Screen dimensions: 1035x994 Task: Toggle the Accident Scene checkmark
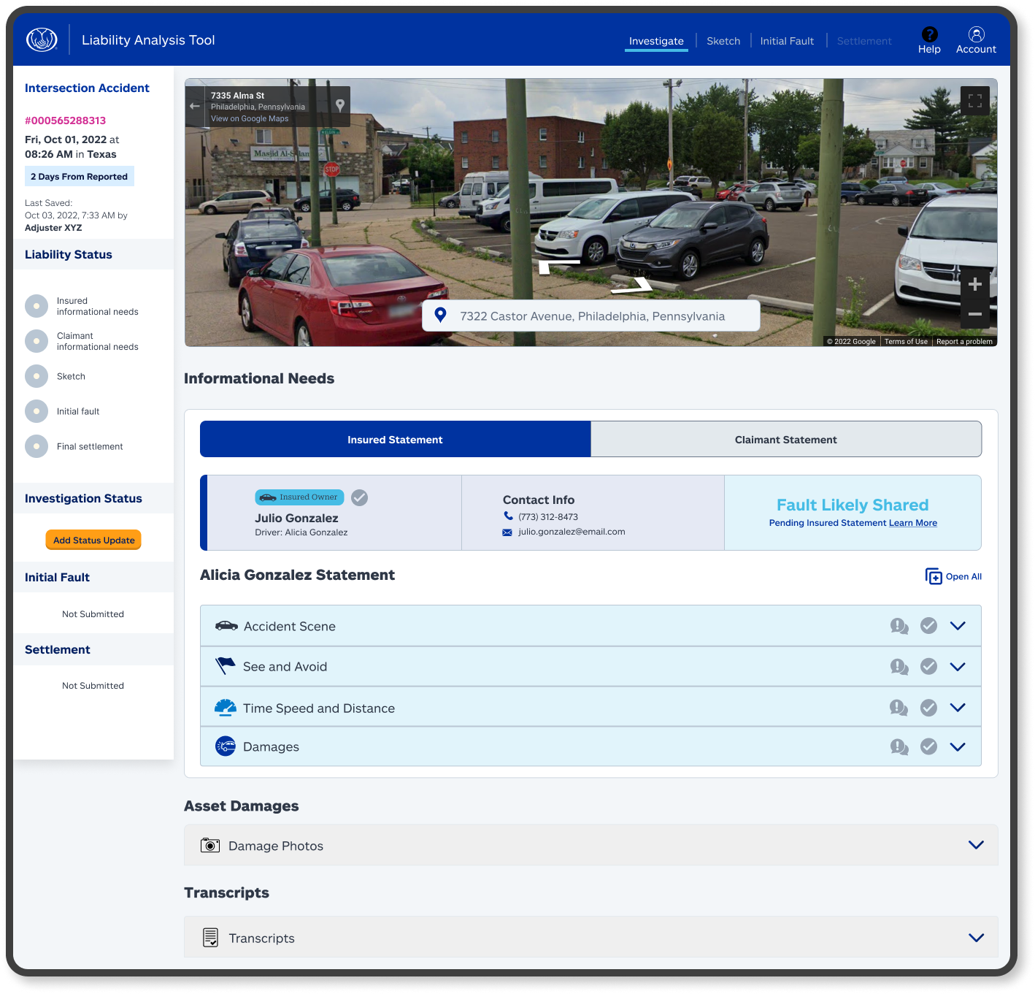point(928,626)
